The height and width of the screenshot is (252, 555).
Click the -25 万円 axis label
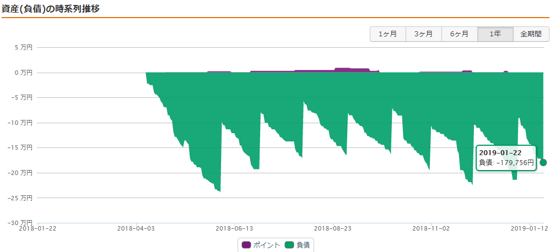[20, 198]
